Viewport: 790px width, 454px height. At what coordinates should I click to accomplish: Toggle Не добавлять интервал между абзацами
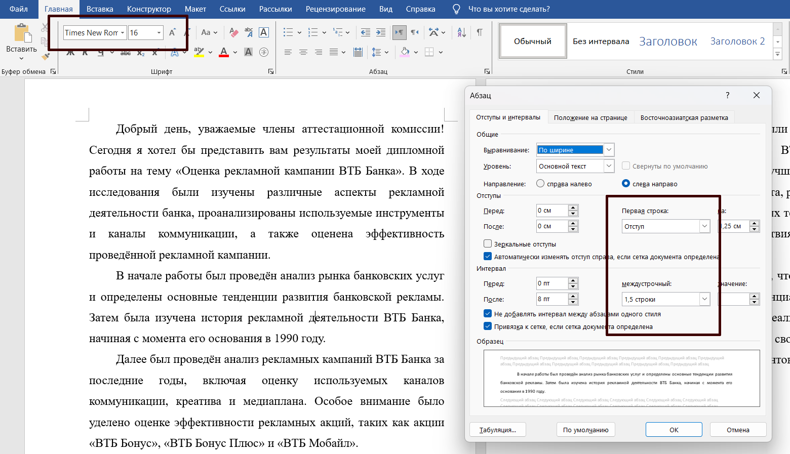click(x=488, y=314)
